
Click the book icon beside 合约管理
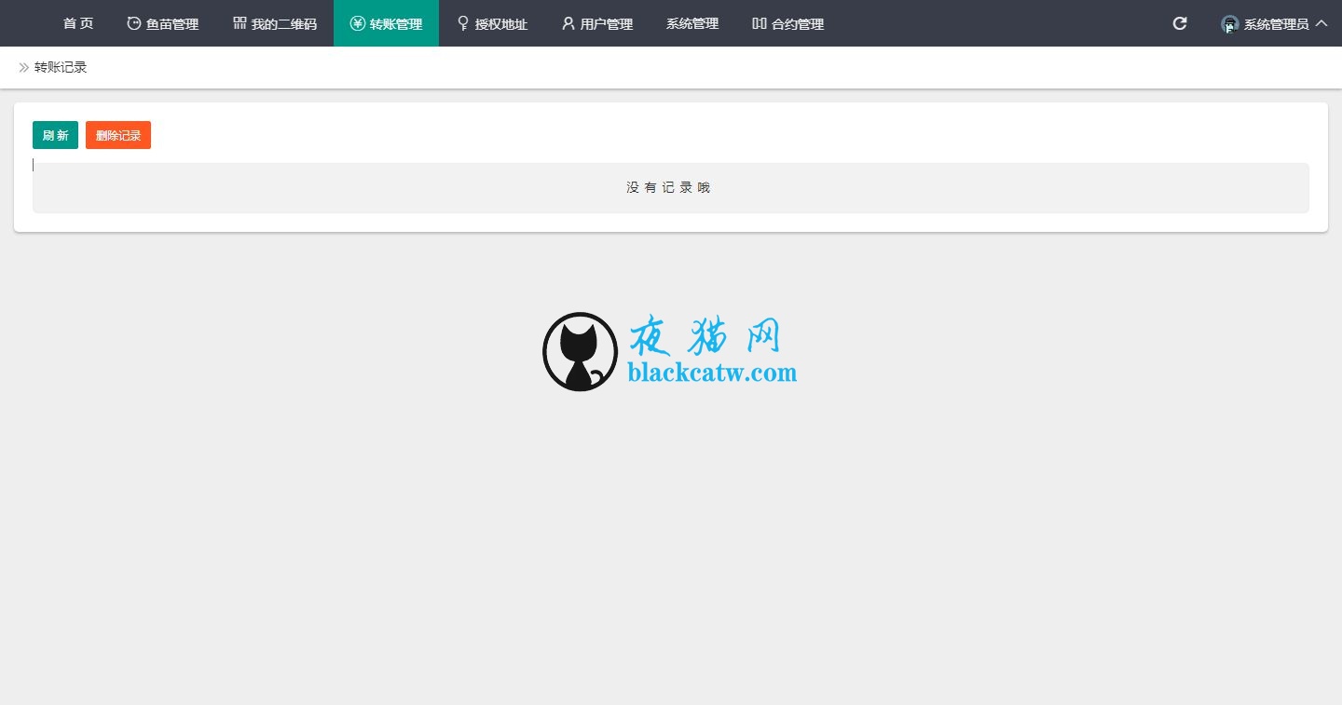[760, 23]
